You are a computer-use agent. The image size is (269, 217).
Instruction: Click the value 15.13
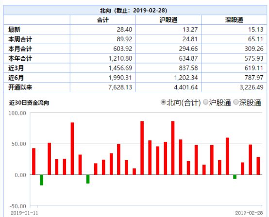[255, 30]
